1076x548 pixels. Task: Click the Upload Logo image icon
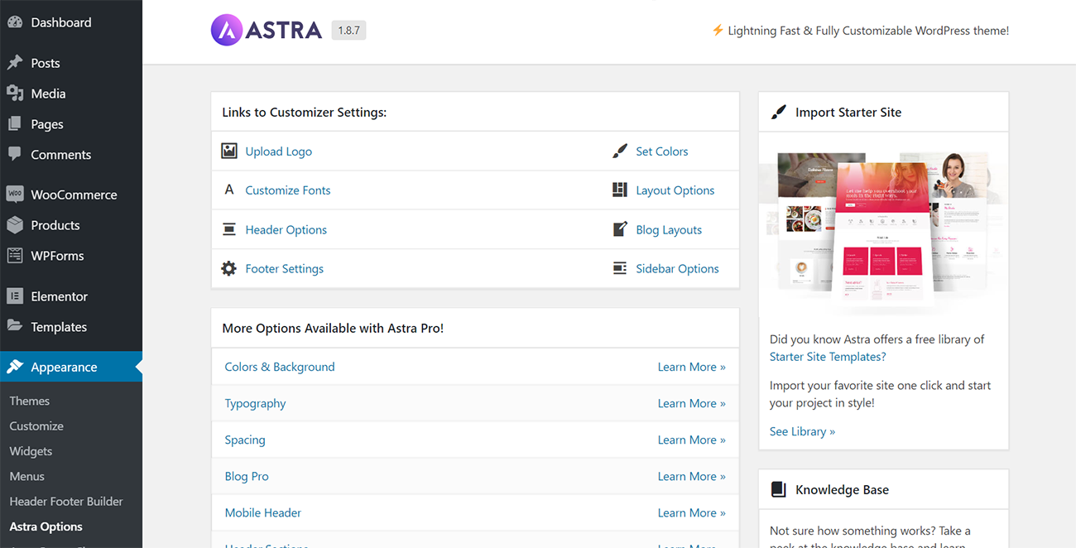click(229, 151)
